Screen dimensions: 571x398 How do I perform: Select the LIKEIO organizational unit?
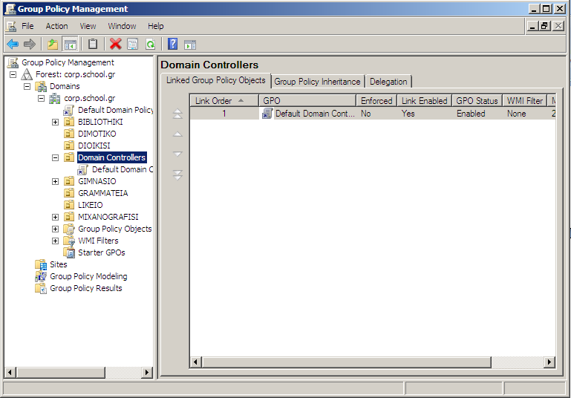tap(91, 206)
